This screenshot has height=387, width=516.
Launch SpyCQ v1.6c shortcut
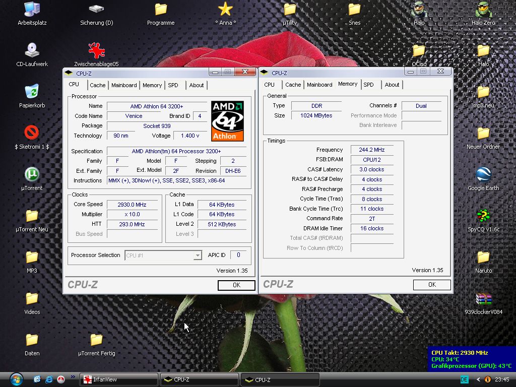point(483,220)
